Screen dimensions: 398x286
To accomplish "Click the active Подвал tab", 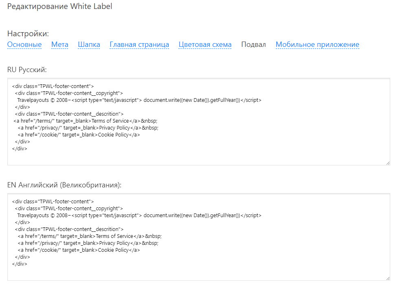I will point(253,44).
